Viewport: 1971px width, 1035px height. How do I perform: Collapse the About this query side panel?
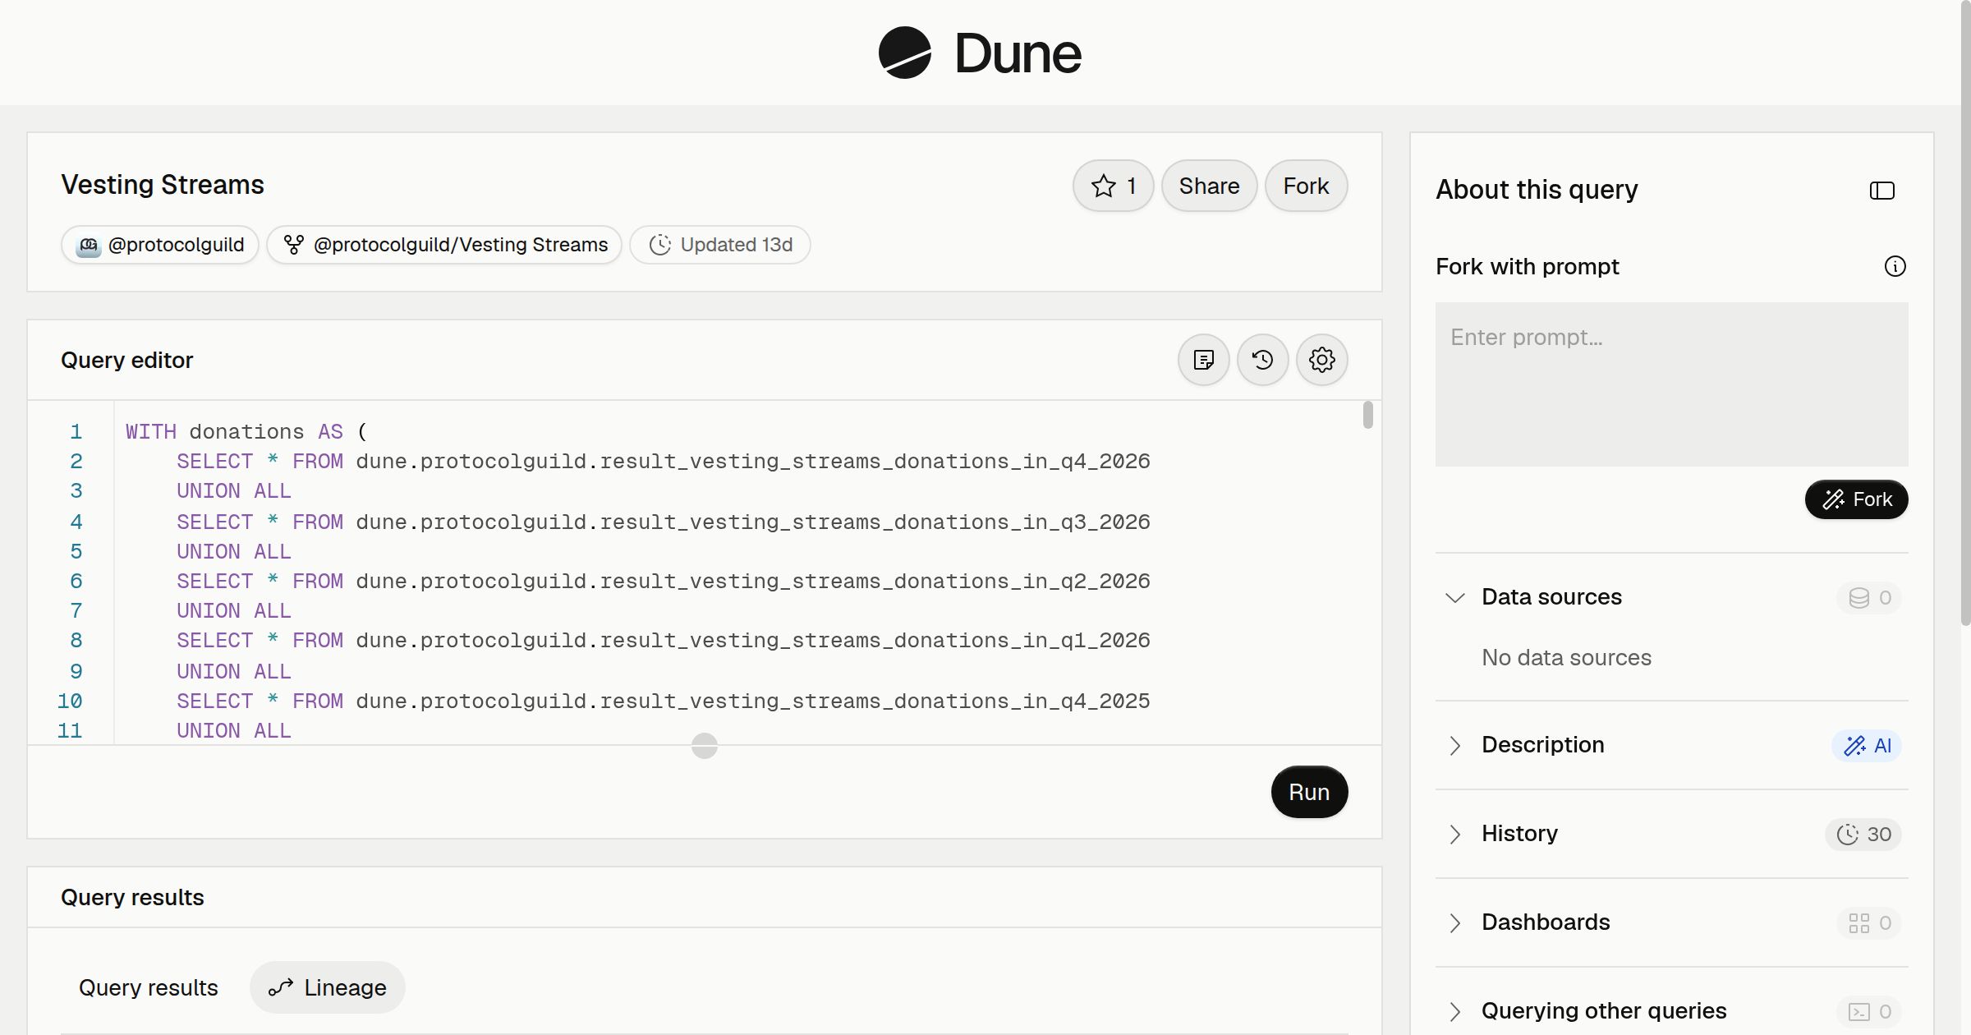pyautogui.click(x=1881, y=191)
